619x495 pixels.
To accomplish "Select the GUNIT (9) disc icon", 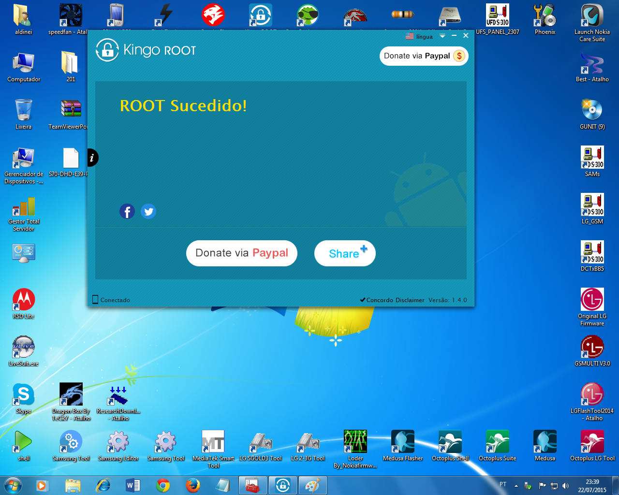I will pyautogui.click(x=592, y=114).
